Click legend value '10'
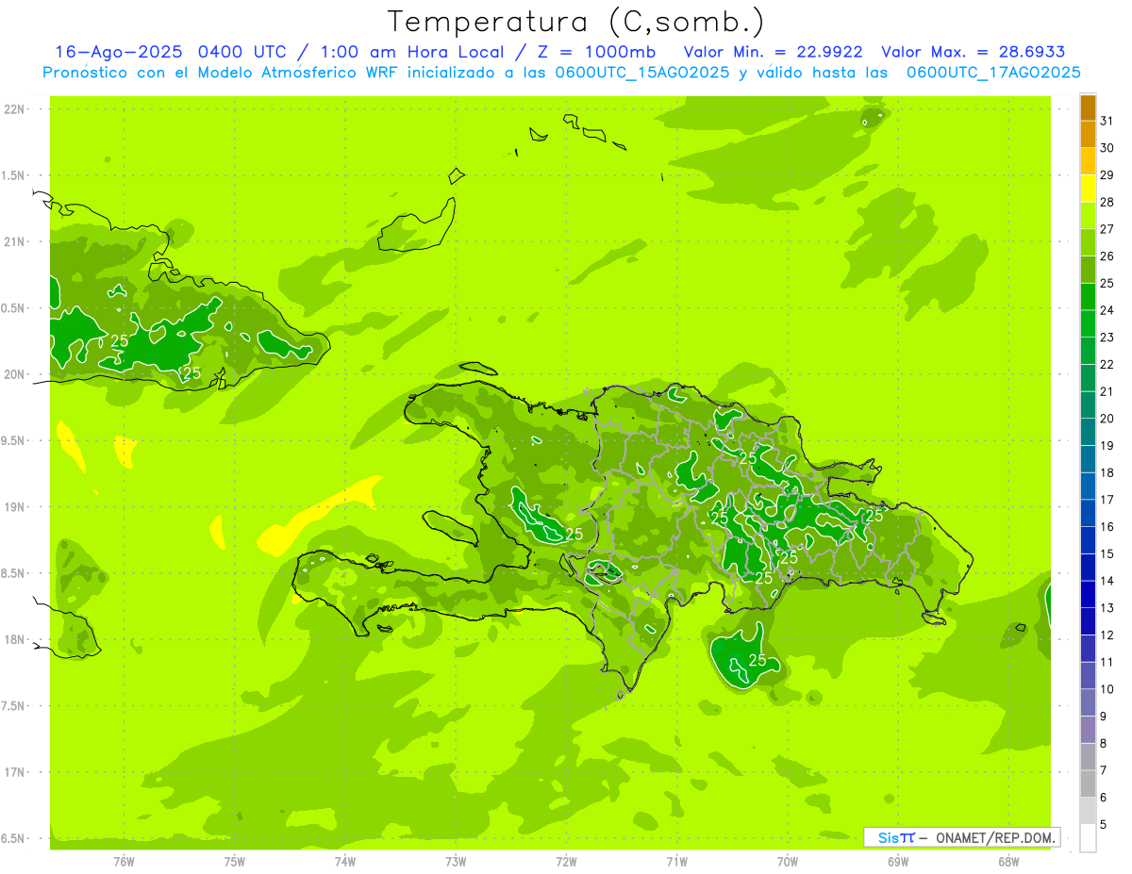This screenshot has height=874, width=1132. click(1107, 689)
